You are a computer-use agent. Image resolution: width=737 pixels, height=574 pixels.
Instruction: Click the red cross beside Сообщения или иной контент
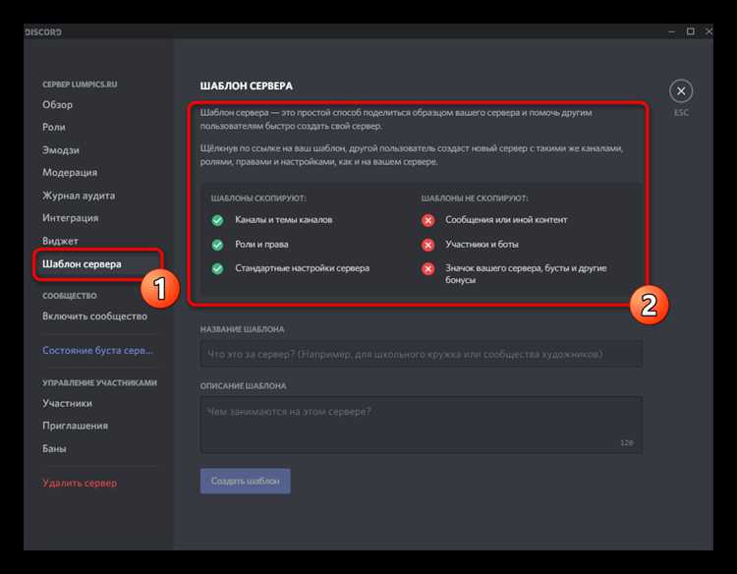427,220
